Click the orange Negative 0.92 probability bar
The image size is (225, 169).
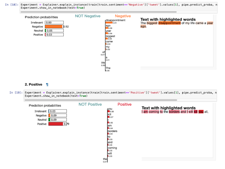(54, 27)
